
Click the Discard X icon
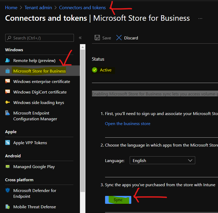tap(119, 38)
